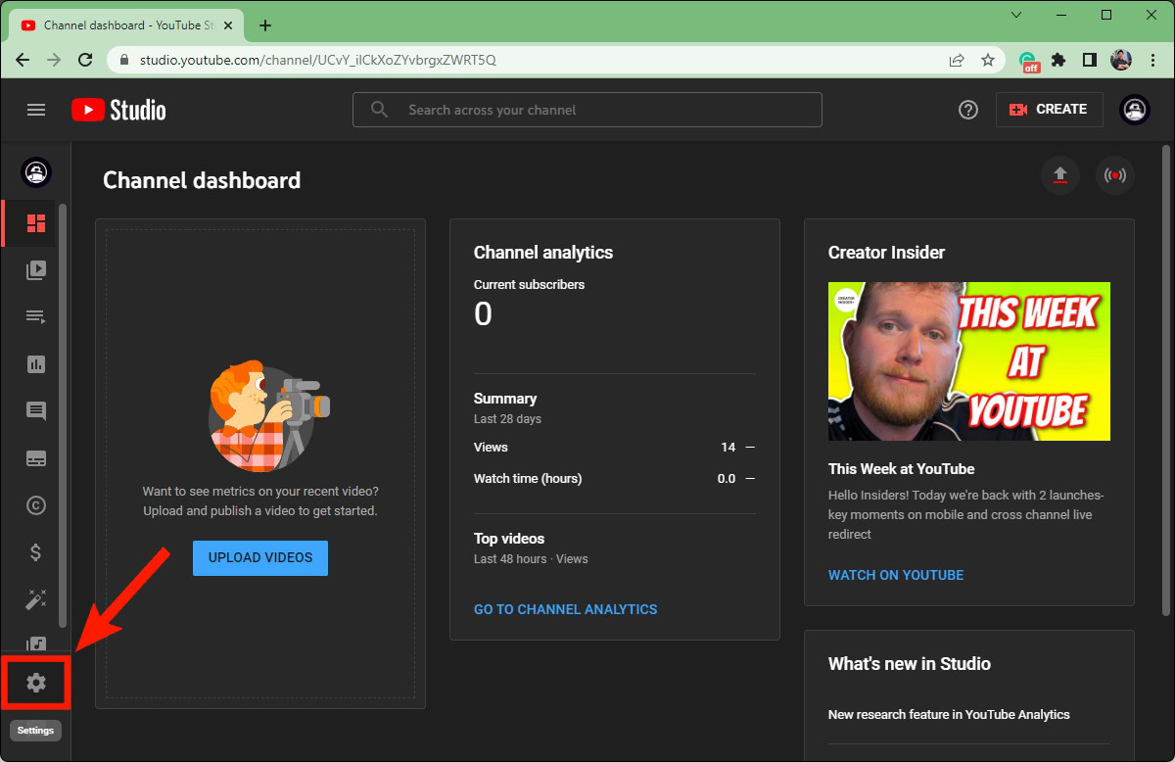Open the Subtitles sidebar icon
Screen dimensions: 1175x762
click(36, 458)
